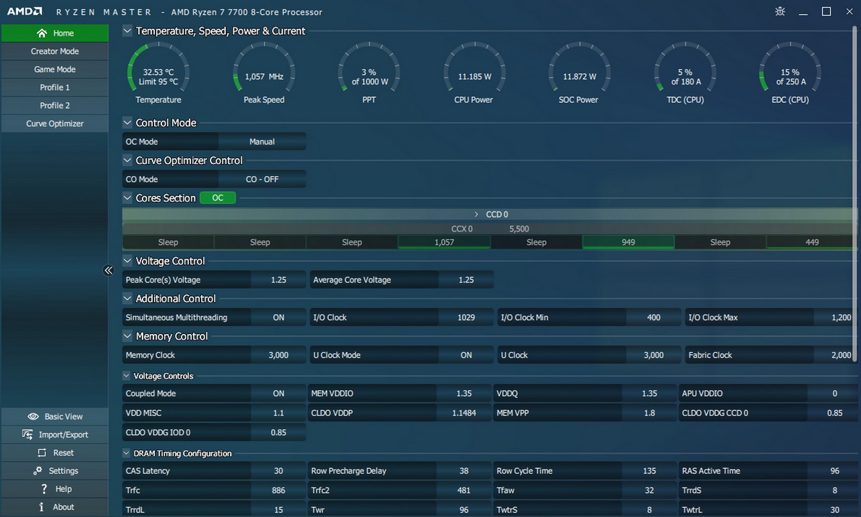Click the bug report icon in title bar

(x=780, y=11)
